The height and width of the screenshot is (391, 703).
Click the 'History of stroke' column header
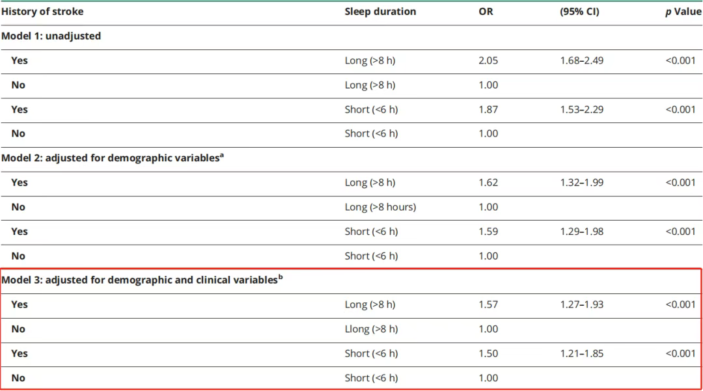(42, 12)
